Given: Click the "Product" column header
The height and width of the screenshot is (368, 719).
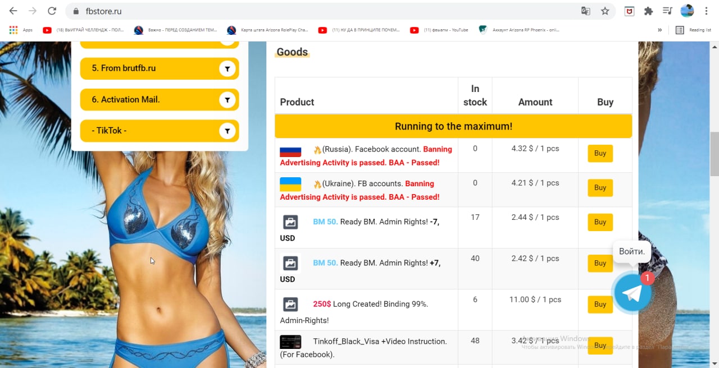Looking at the screenshot, I should (297, 102).
